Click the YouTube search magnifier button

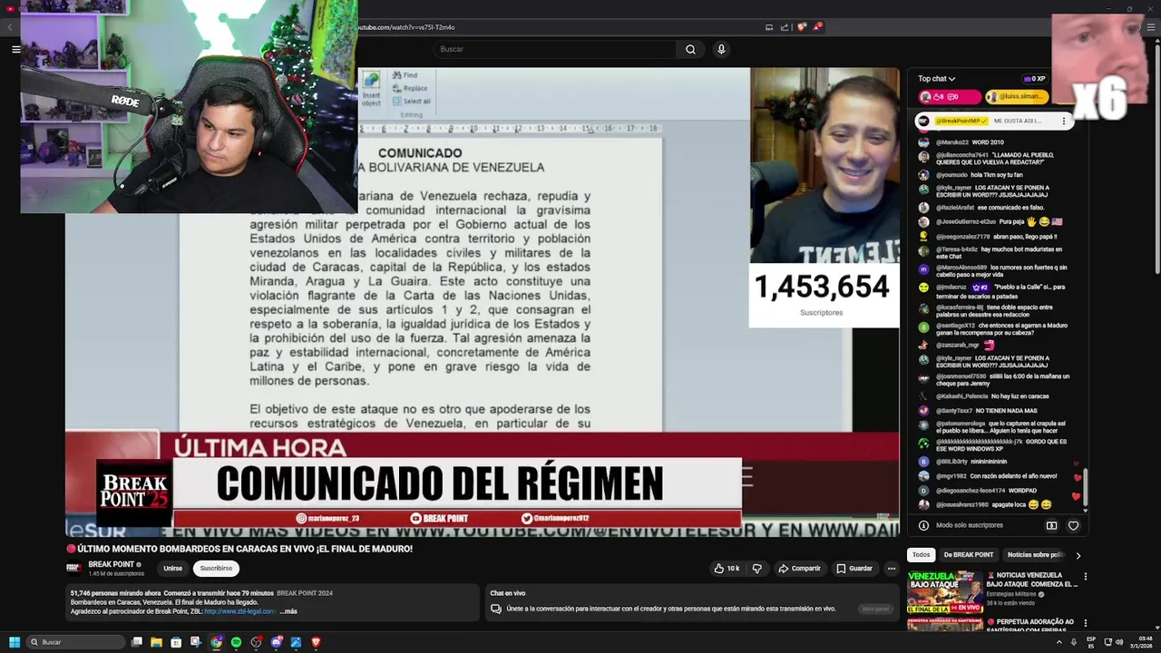coord(690,49)
